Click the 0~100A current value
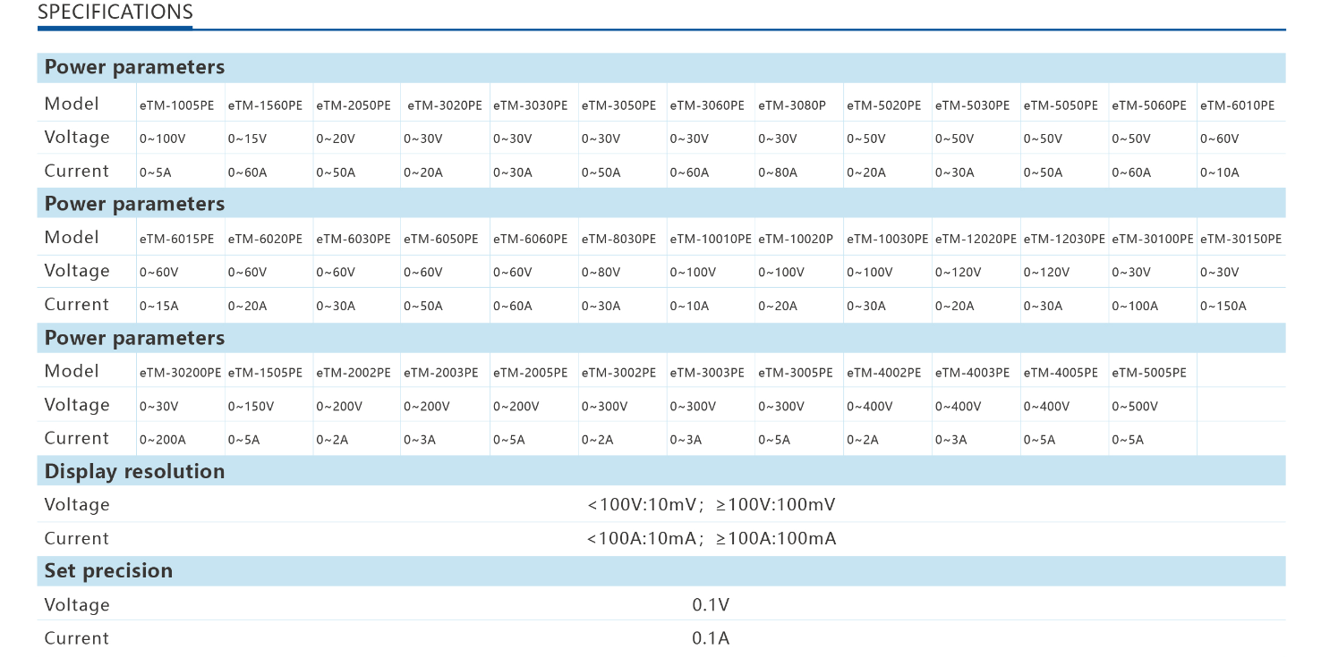This screenshot has height=657, width=1321. click(1135, 307)
